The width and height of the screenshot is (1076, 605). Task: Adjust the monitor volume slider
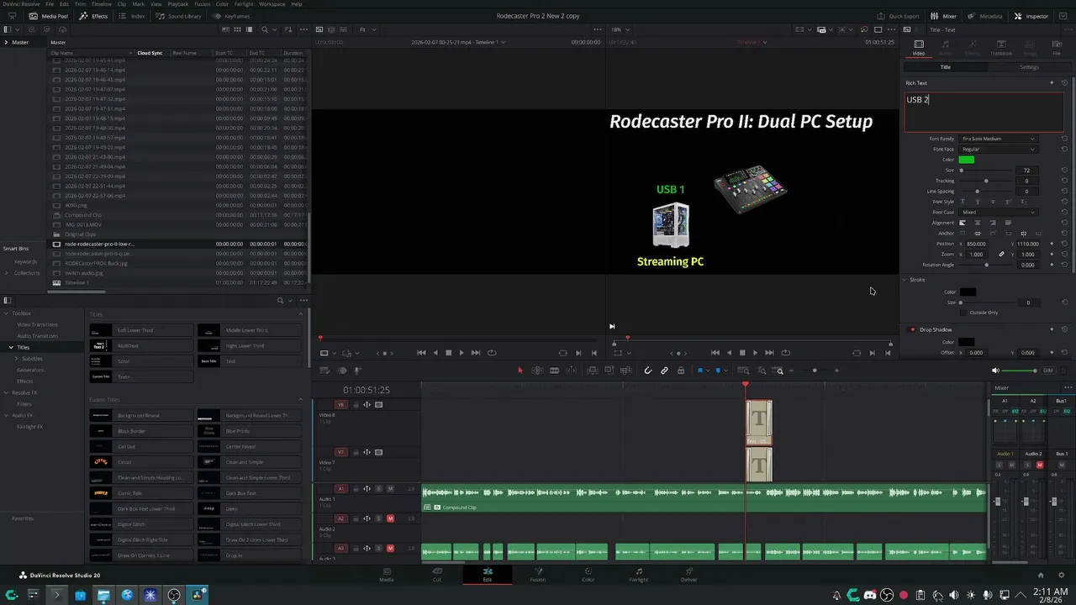(1021, 371)
